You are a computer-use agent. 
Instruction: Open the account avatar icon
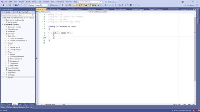182,2
